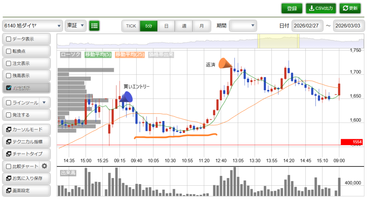372x207 pixels.
Task: Save chart with お気に入り保存
Action: coord(26,178)
